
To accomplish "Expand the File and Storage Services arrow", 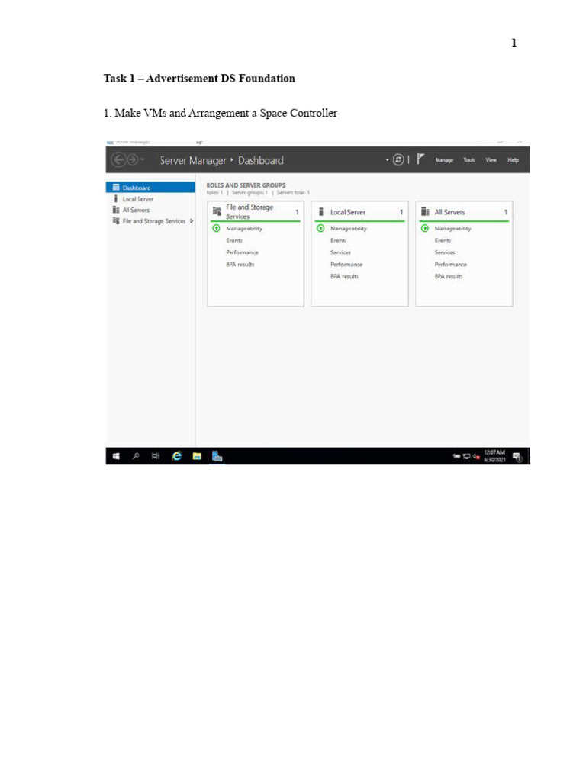I will [x=191, y=221].
